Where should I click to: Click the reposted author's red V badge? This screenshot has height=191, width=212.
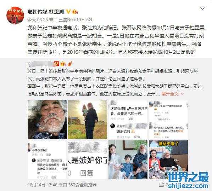[x=56, y=64]
